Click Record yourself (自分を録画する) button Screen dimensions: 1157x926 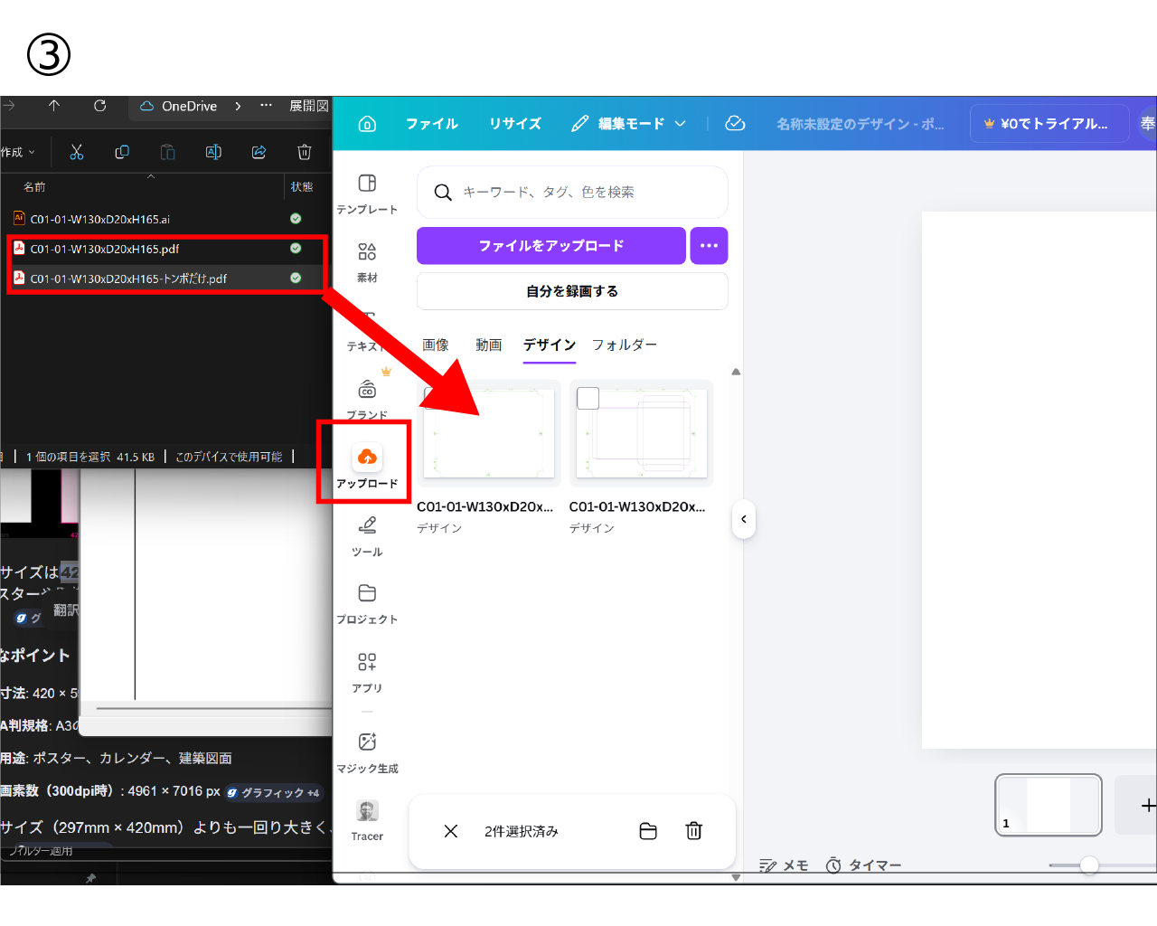[x=571, y=291]
